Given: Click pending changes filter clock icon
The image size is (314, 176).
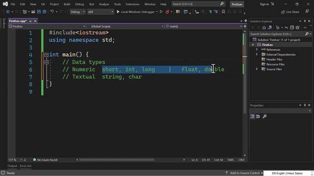Looking at the screenshot, I should tap(278, 27).
